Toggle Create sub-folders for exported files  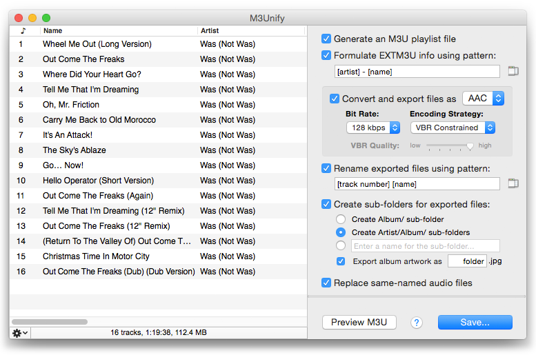(326, 204)
